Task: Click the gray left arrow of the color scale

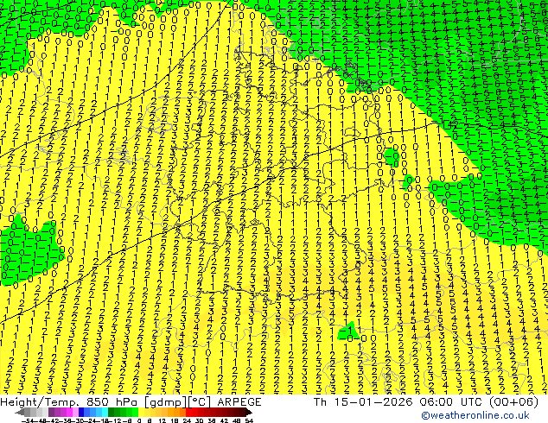Action: coord(19,413)
